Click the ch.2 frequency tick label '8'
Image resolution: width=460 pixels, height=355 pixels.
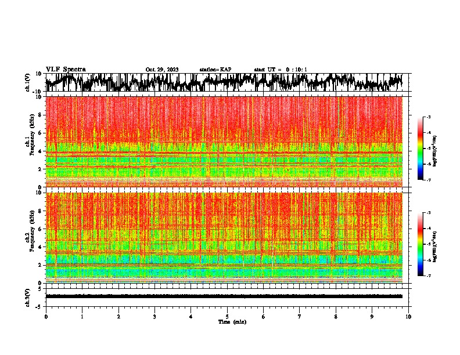40,211
